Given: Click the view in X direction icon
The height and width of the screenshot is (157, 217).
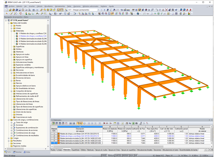Looking at the screenshot, I should (x=116, y=14).
